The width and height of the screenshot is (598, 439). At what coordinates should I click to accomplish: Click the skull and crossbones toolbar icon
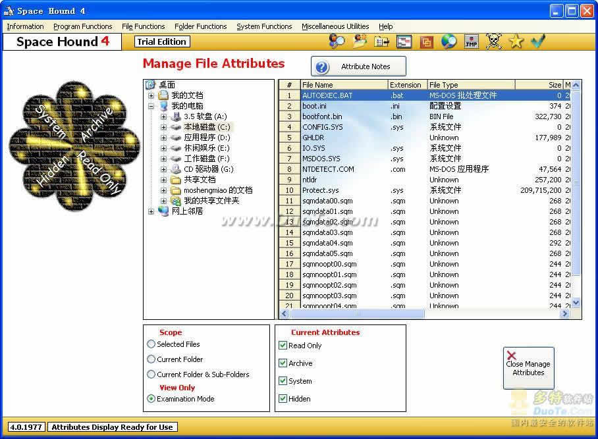point(493,41)
